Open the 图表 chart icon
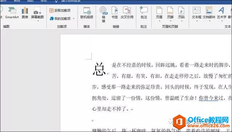Screen dimensions: 232x132 pos(25,13)
